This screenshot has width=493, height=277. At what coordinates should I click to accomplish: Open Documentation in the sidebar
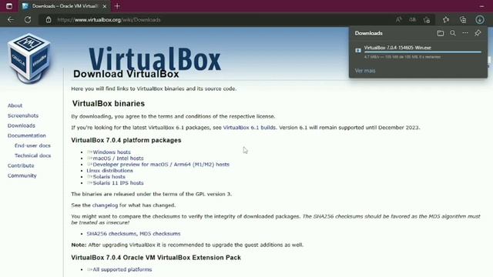[27, 135]
